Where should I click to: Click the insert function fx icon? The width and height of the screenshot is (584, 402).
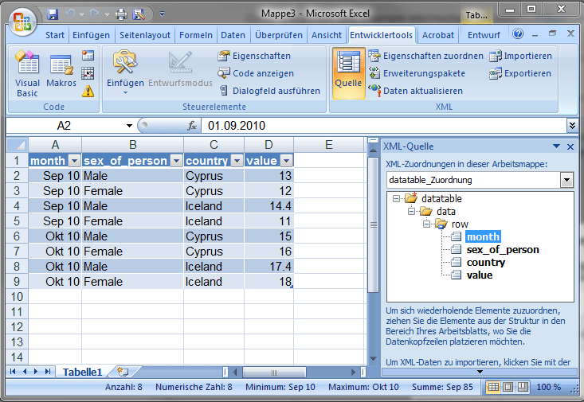(192, 126)
